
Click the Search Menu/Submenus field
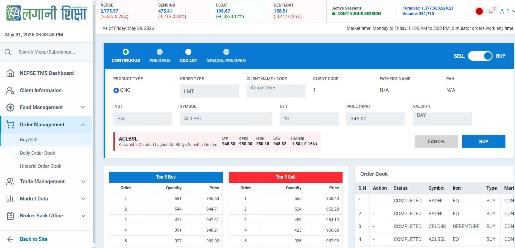click(x=47, y=52)
